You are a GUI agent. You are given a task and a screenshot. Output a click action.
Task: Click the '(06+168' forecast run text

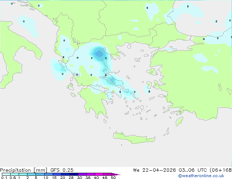(x=221, y=170)
